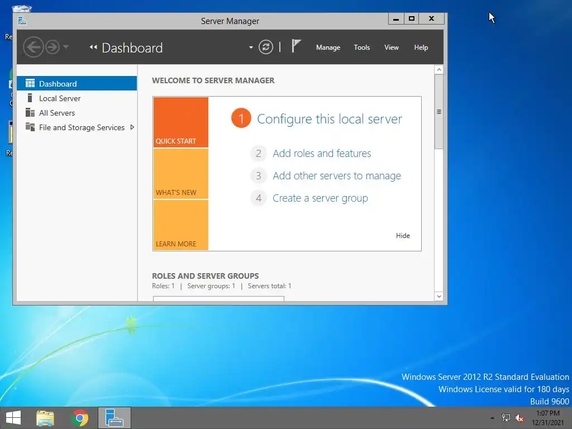Image resolution: width=572 pixels, height=429 pixels.
Task: Click the step 4 number circle
Action: [258, 198]
